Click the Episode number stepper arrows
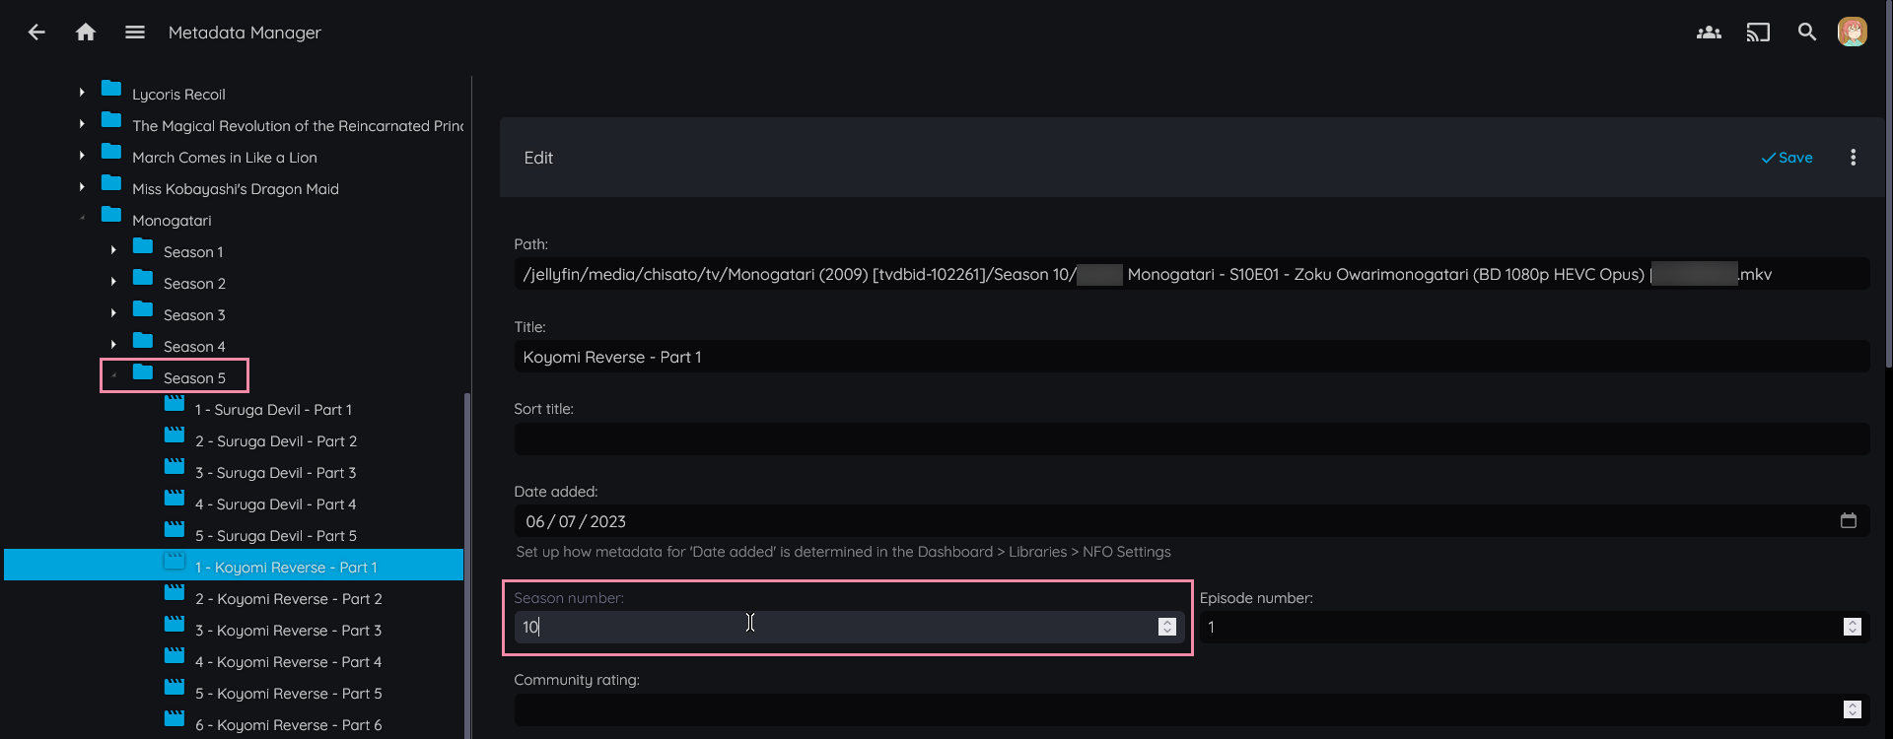Screen dimensions: 1893x739 tap(1852, 627)
